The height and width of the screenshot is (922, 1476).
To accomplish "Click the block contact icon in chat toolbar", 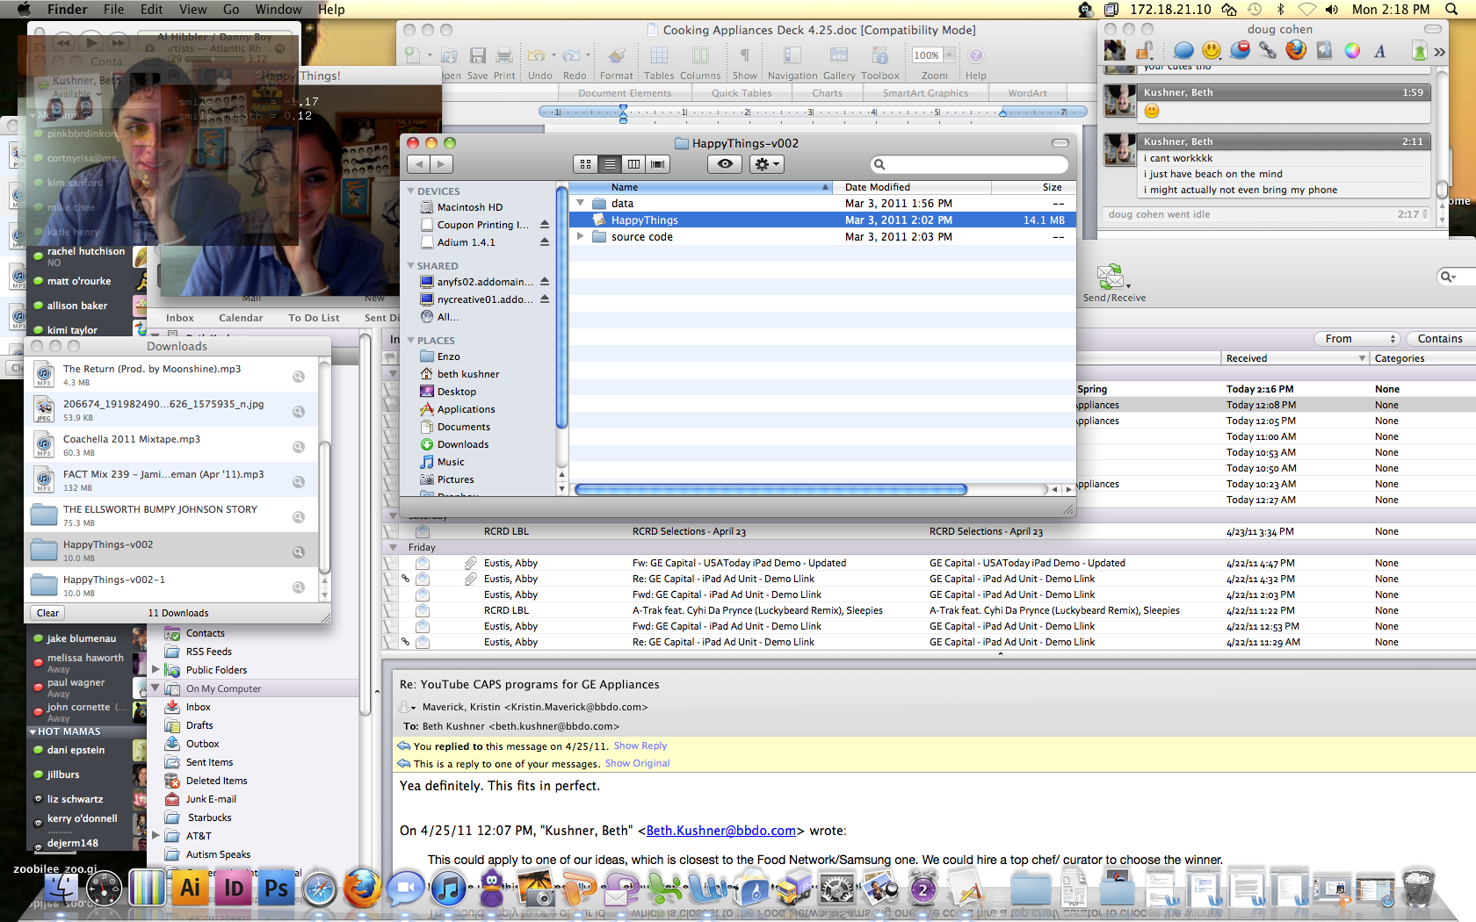I will pos(1240,50).
